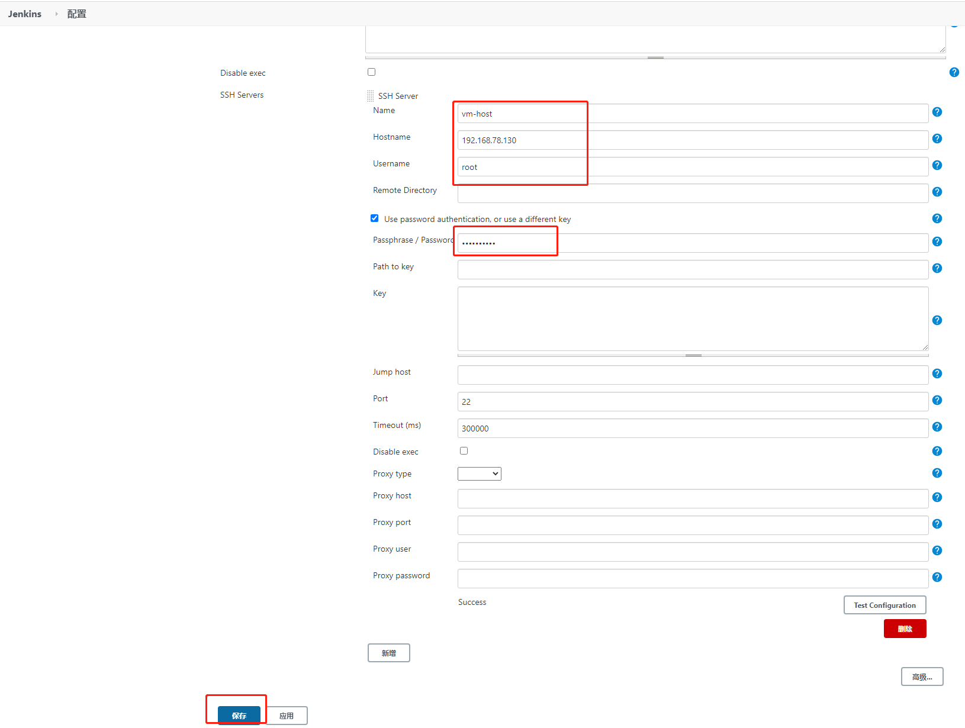Image resolution: width=965 pixels, height=728 pixels.
Task: Click the Proxy host input
Action: [693, 499]
